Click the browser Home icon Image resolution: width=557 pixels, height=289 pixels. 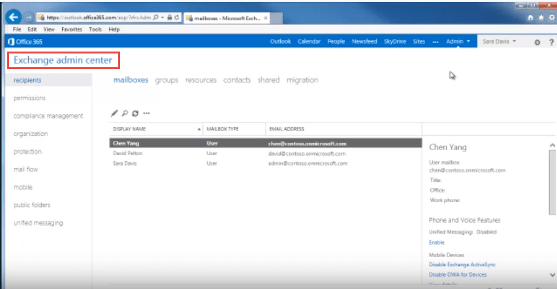530,18
